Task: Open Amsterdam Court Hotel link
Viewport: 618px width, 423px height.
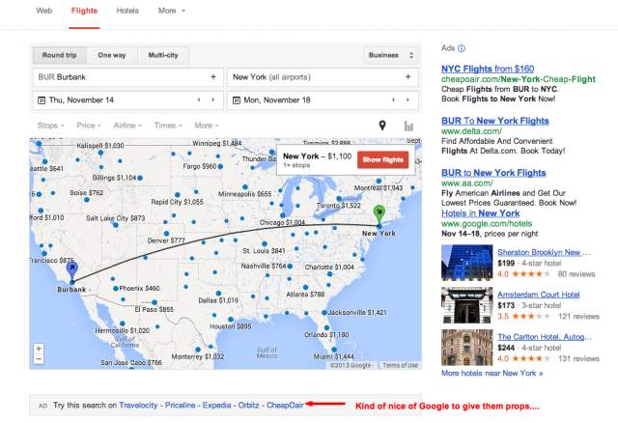Action: point(539,295)
